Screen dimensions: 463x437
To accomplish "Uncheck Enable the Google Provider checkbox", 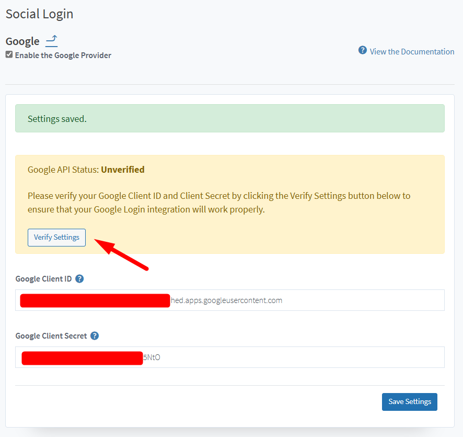I will click(9, 54).
